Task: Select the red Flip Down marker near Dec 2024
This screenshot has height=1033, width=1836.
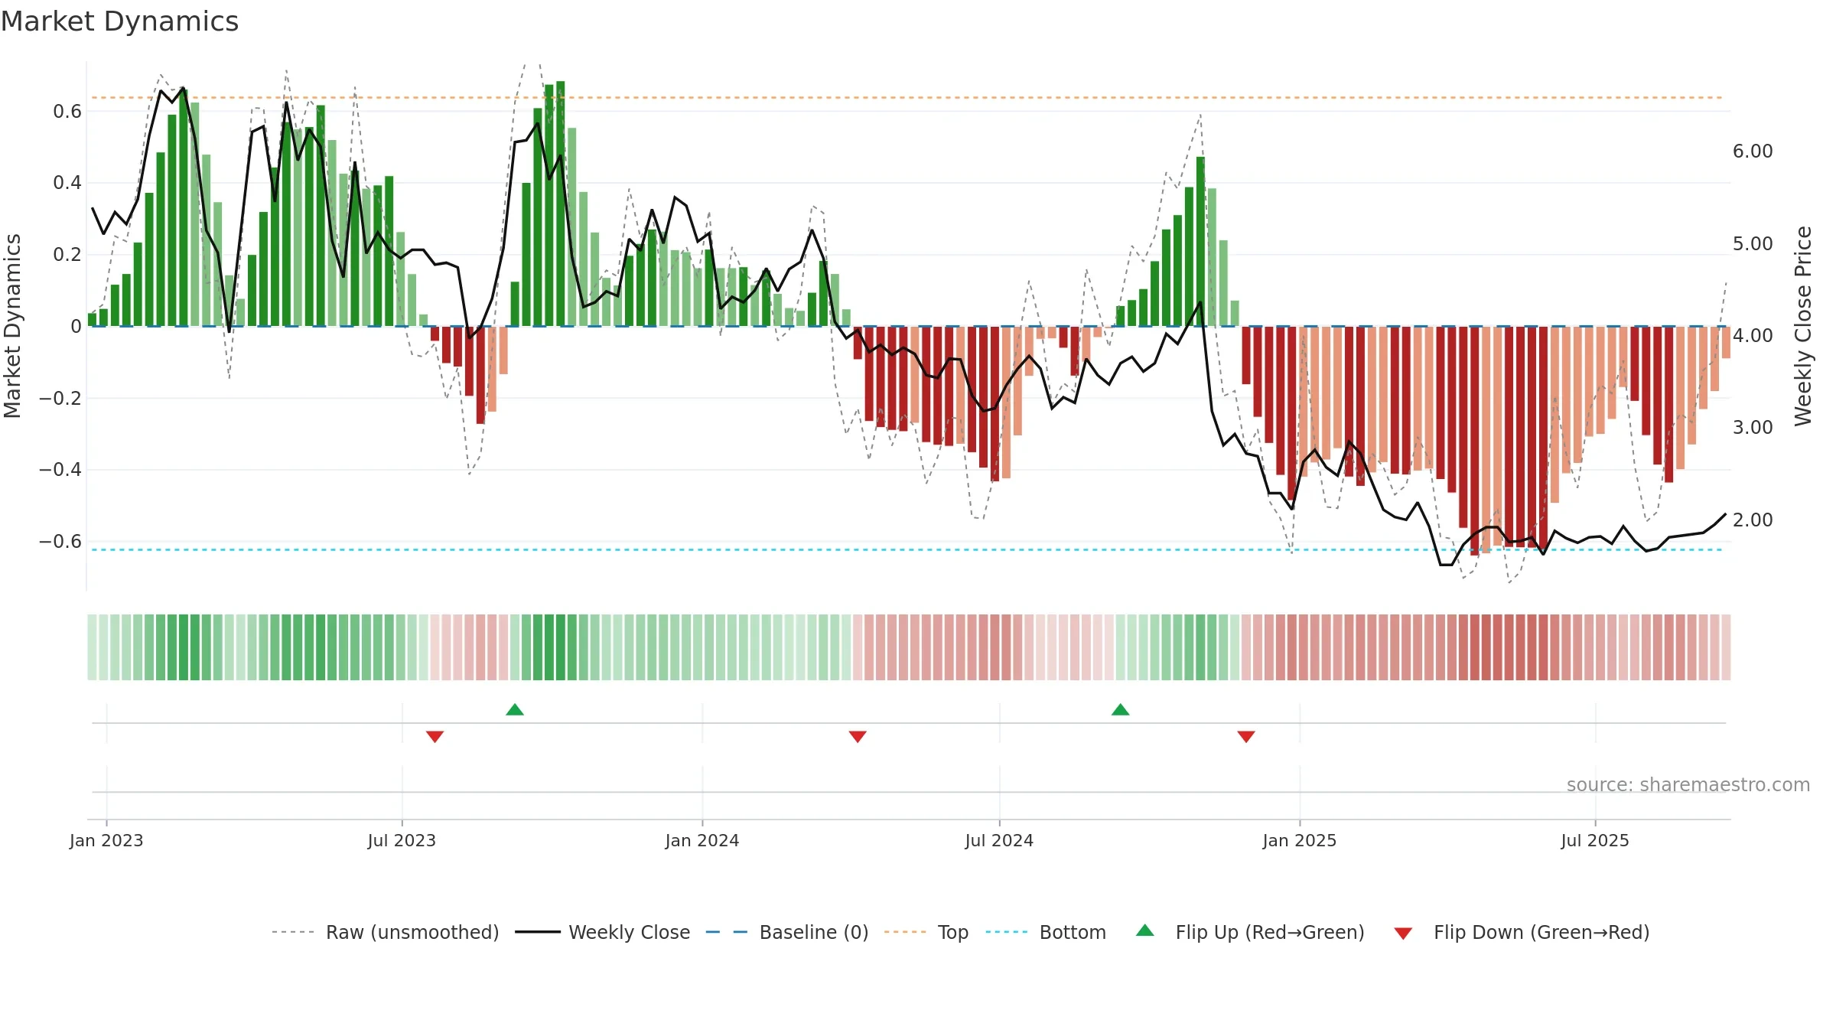Action: tap(1246, 737)
